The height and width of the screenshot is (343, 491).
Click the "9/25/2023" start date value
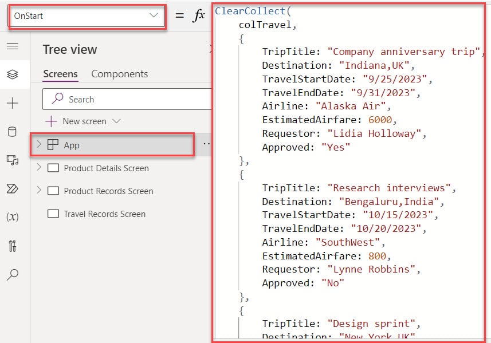[395, 79]
